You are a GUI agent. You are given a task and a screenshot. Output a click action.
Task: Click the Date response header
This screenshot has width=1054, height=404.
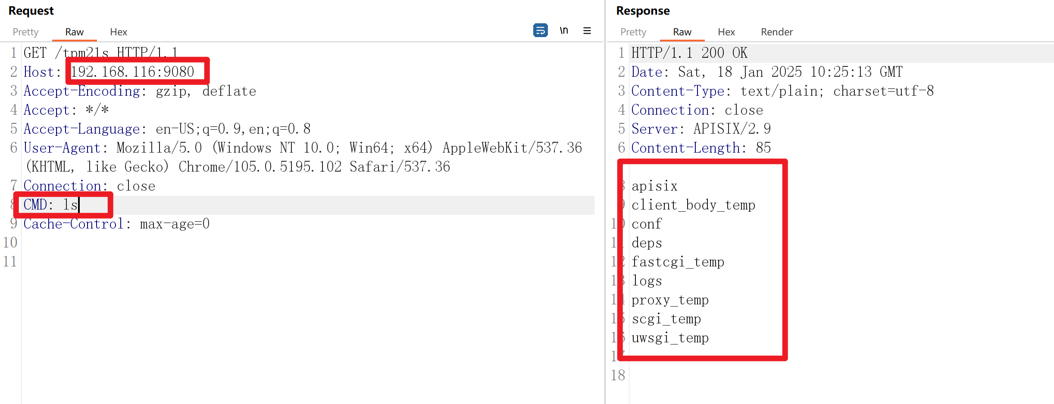[x=767, y=72]
